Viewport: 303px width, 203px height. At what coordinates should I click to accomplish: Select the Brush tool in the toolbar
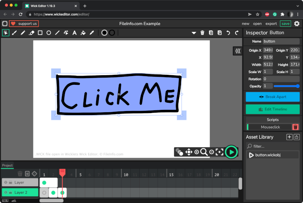pos(14,33)
